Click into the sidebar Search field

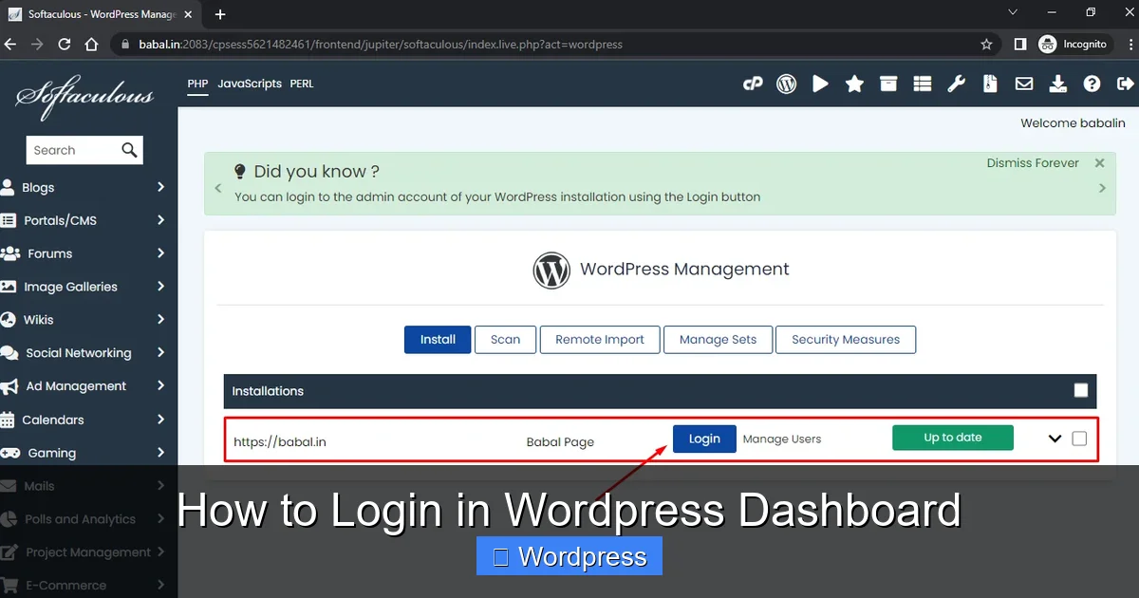click(x=73, y=150)
